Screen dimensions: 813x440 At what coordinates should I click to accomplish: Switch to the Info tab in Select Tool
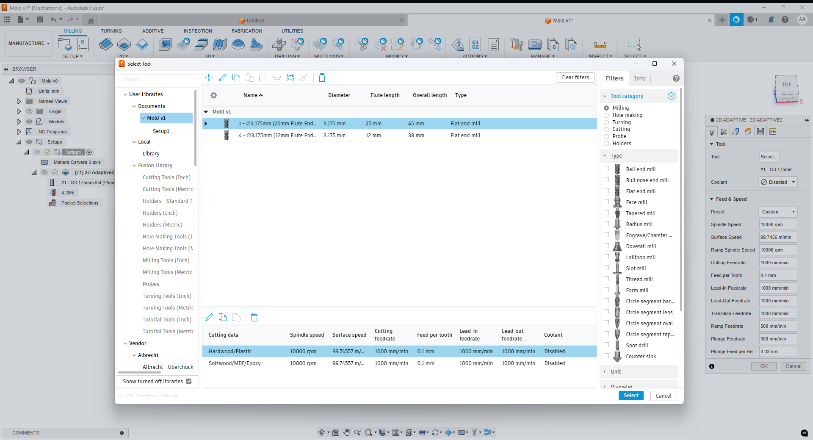click(639, 78)
